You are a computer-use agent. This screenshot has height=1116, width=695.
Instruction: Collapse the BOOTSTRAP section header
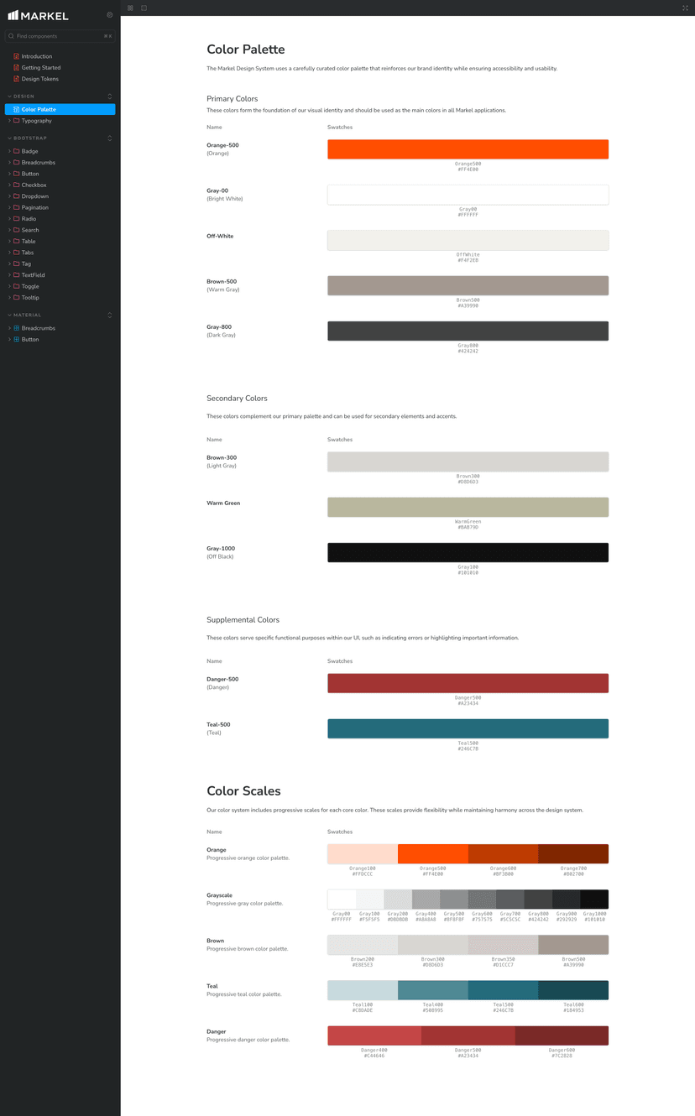[28, 138]
